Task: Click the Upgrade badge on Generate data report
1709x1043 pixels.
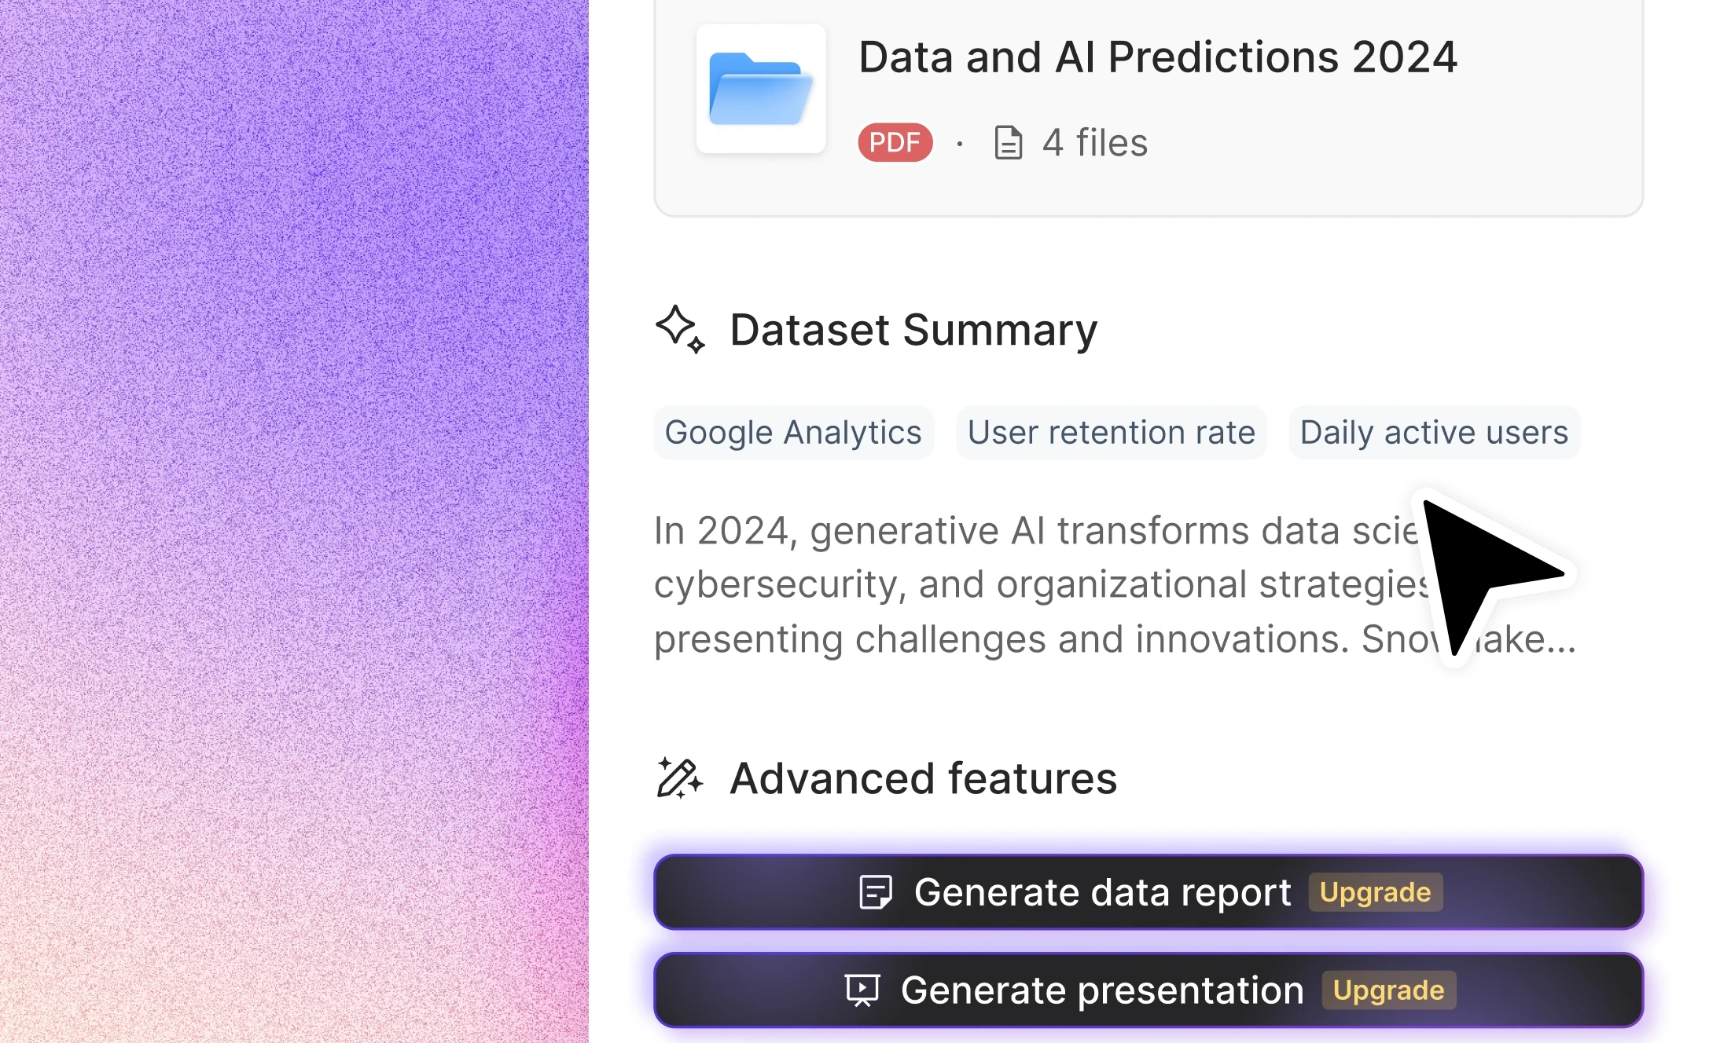Action: coord(1375,892)
